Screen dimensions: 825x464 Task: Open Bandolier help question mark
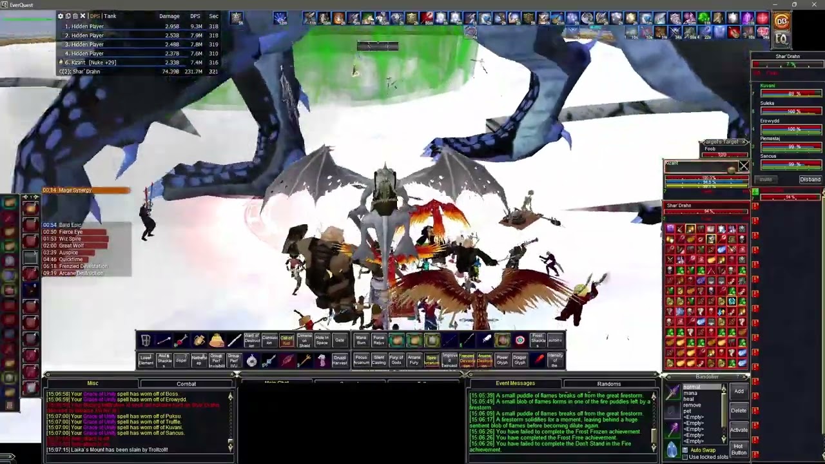click(x=738, y=376)
